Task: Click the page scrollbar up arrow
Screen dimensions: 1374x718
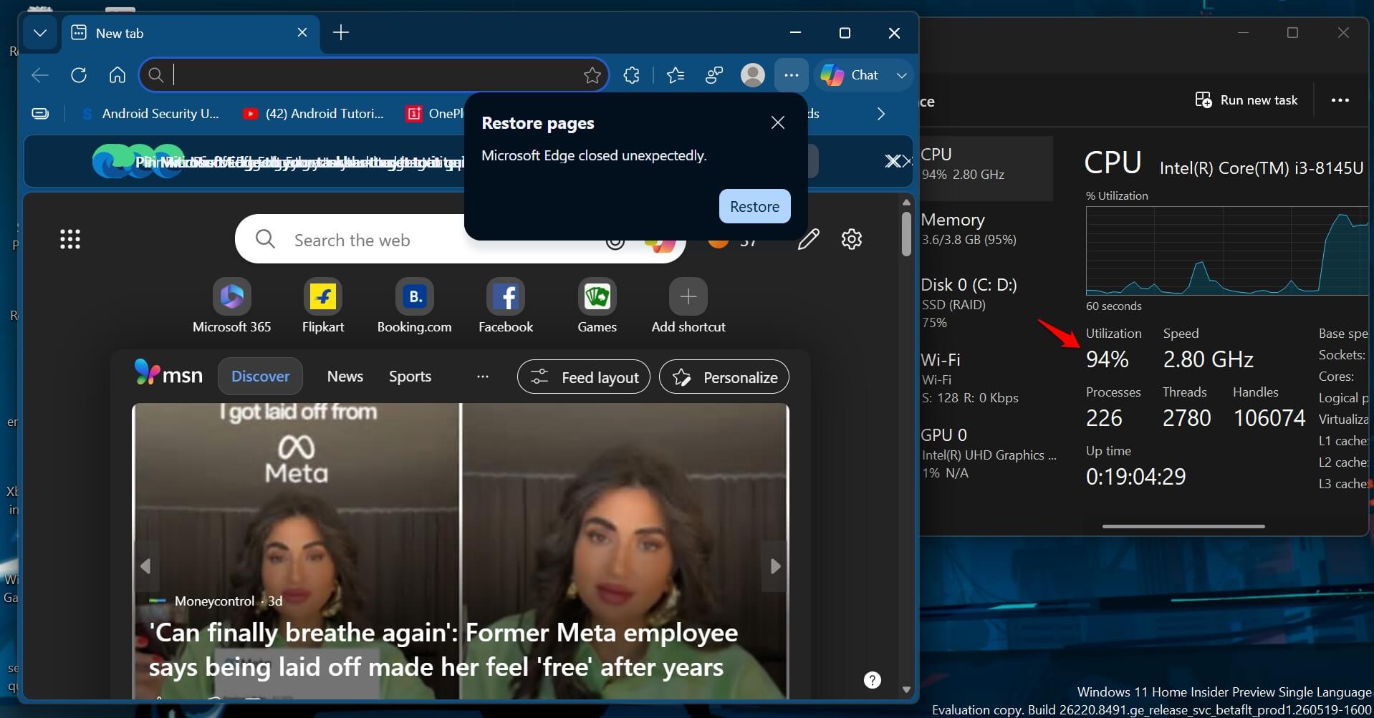Action: pyautogui.click(x=906, y=203)
